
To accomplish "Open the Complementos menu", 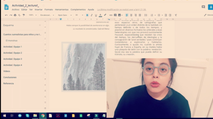I will click(x=78, y=10).
